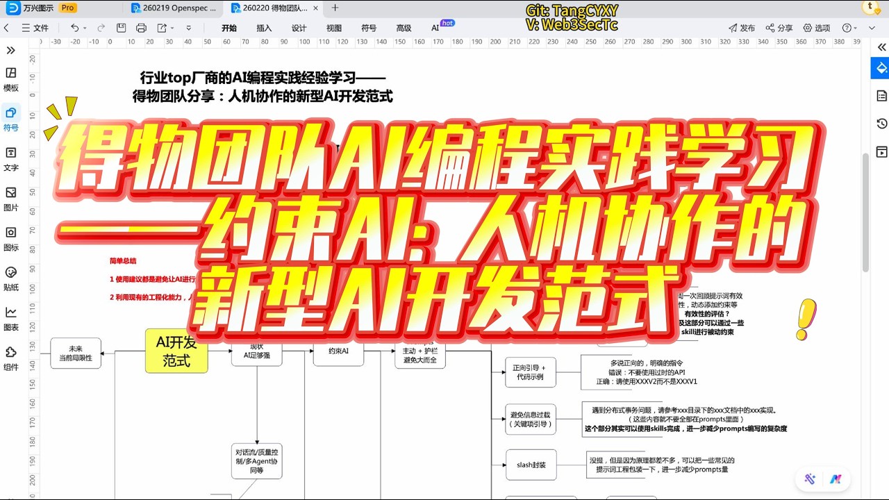Select the 对话流/质量控制 node

click(x=257, y=461)
